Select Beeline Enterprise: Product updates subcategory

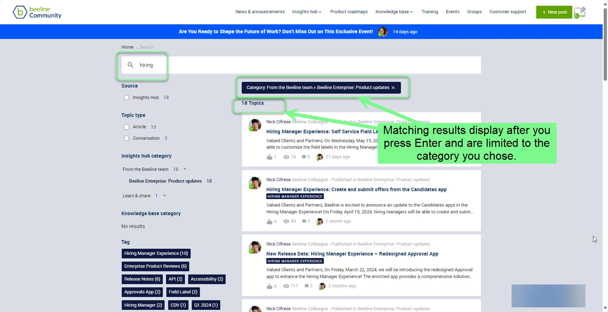[165, 181]
